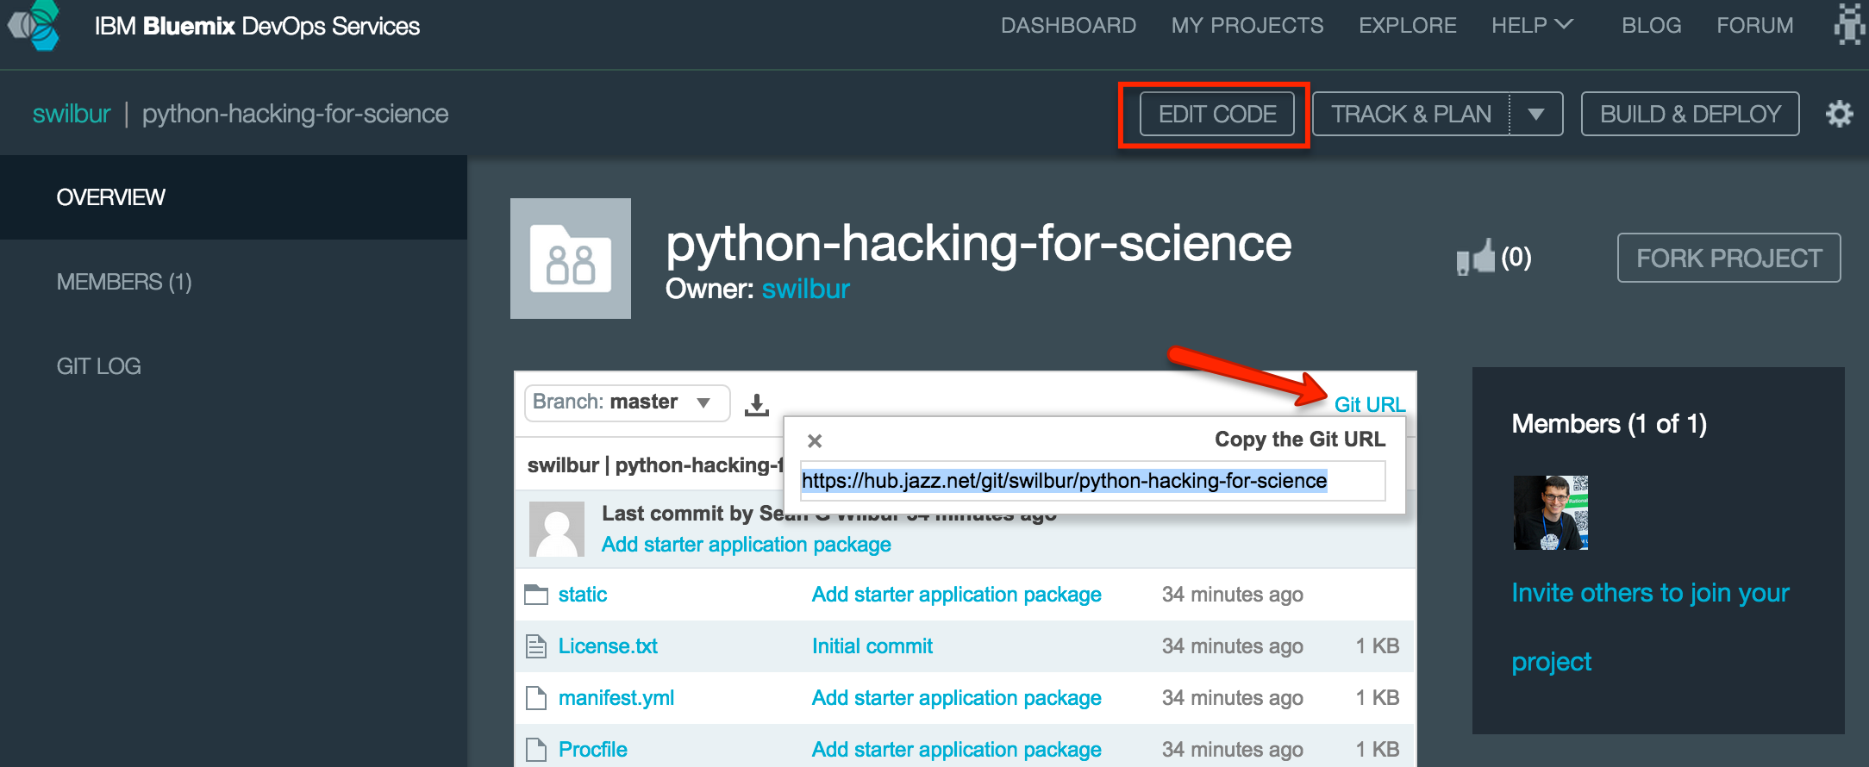Visit the BLOG link
Viewport: 1869px width, 767px height.
pyautogui.click(x=1651, y=26)
